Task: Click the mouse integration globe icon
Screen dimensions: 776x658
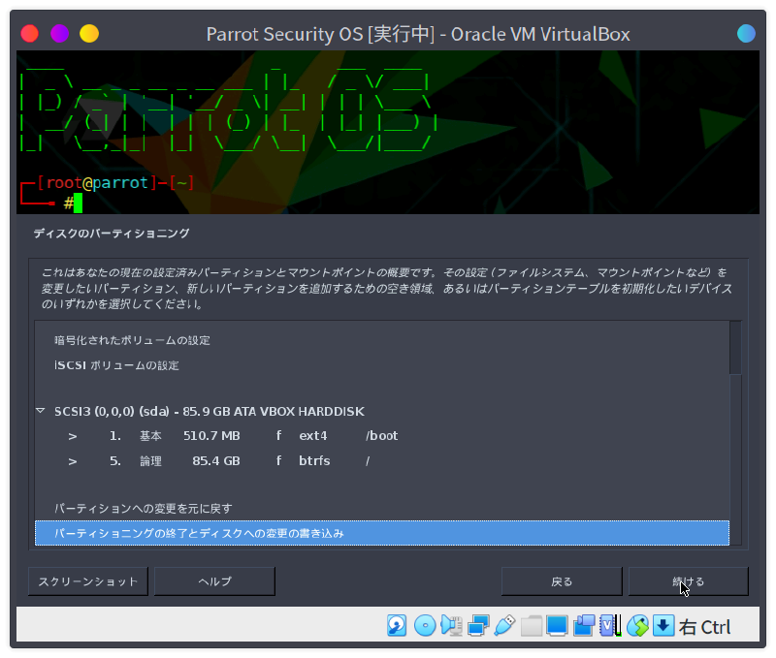Action: (x=636, y=626)
